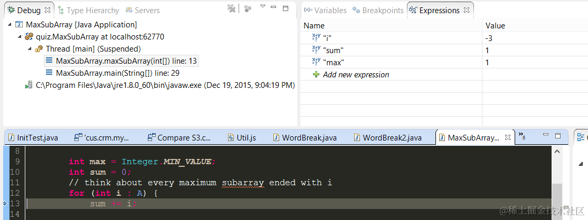This screenshot has width=588, height=220.
Task: Click the value cell of "max" expression
Action: pos(534,62)
